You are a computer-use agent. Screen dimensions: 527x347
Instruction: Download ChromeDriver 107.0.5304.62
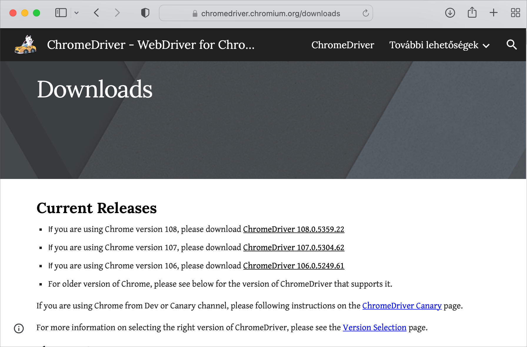(x=294, y=248)
